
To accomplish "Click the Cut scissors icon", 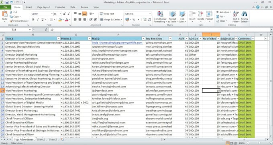I will coord(11,12).
